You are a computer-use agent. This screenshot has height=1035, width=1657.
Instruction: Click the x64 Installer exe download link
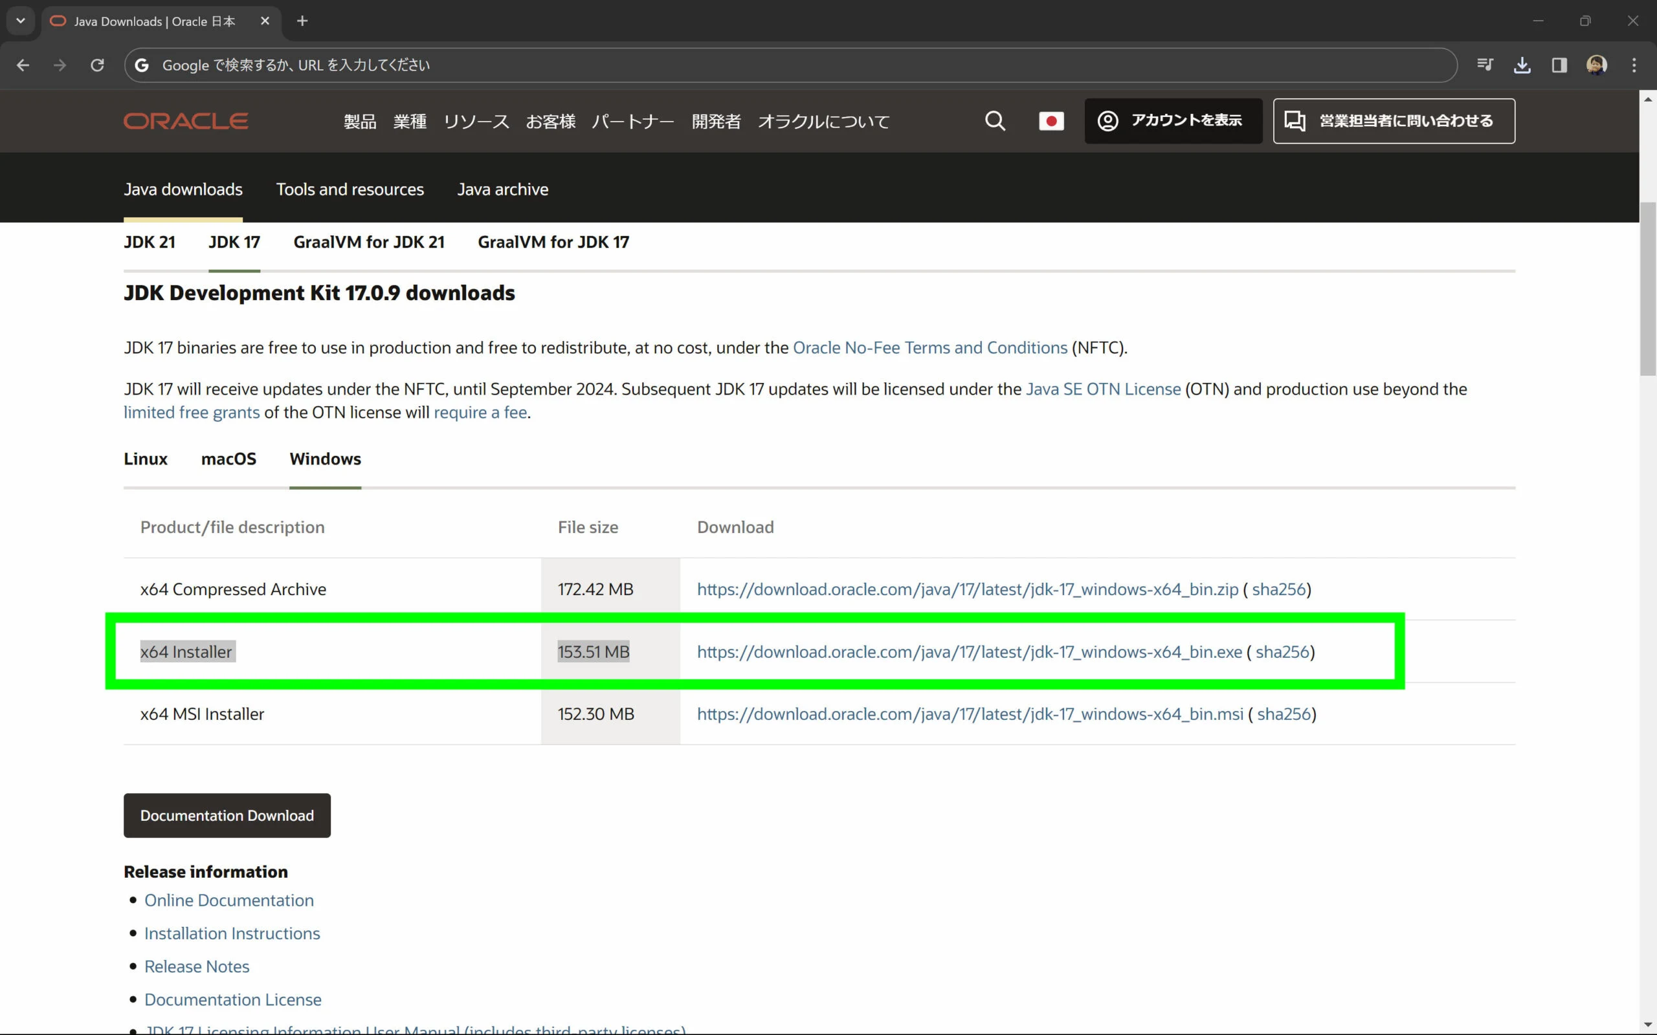969,651
